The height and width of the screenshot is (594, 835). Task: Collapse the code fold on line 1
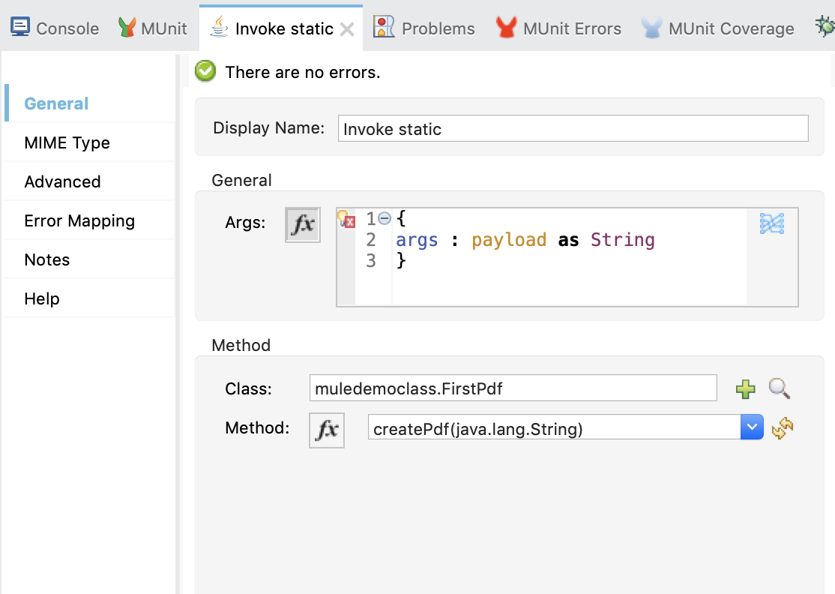pos(385,219)
